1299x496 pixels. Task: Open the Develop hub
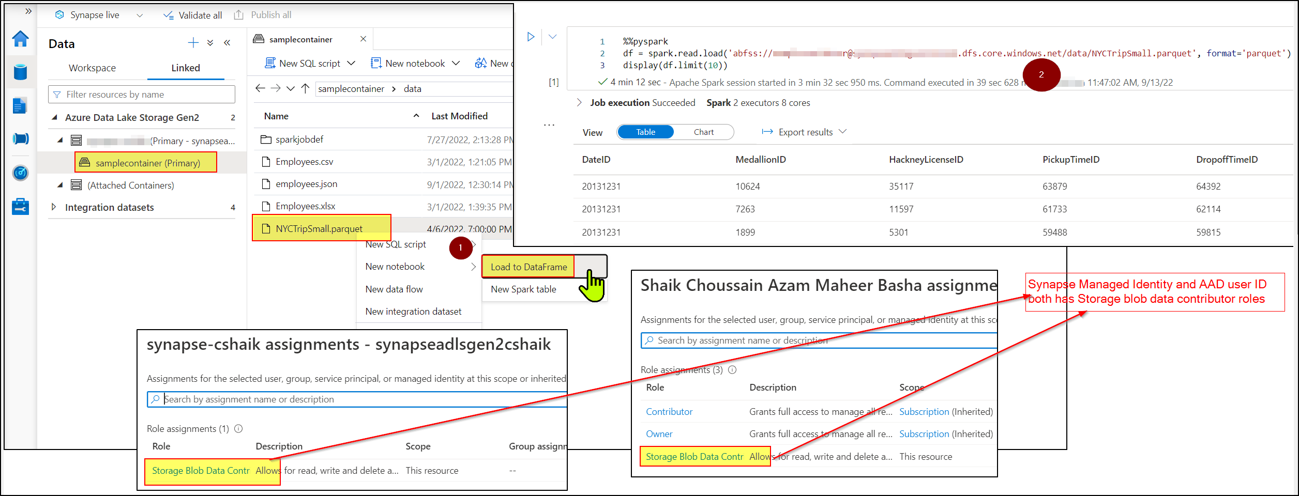coord(20,105)
